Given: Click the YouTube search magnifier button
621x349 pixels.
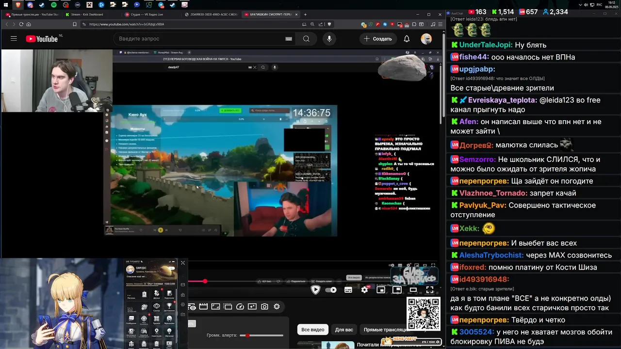Looking at the screenshot, I should (306, 39).
